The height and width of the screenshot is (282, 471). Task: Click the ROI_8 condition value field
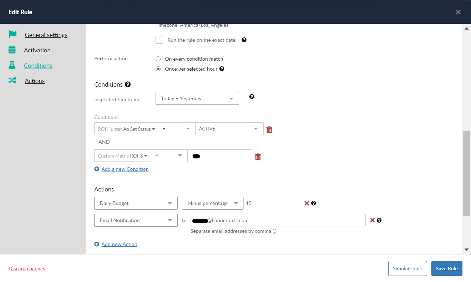pos(220,156)
